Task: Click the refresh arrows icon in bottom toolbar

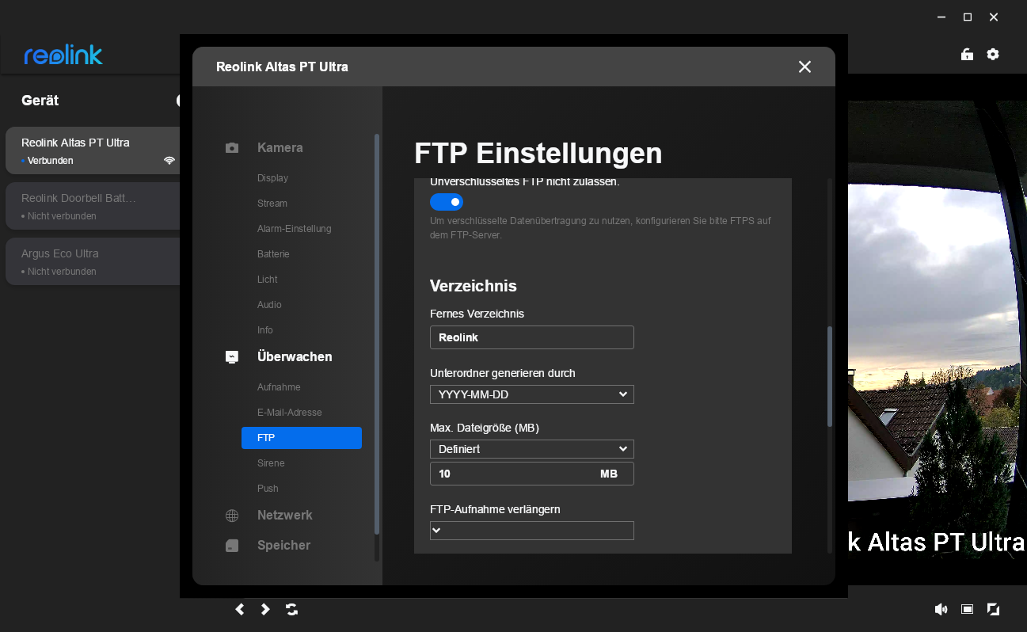Action: (x=292, y=609)
